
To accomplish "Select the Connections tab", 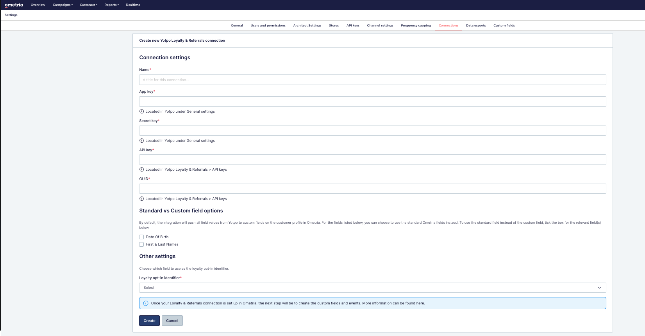I will [x=448, y=25].
